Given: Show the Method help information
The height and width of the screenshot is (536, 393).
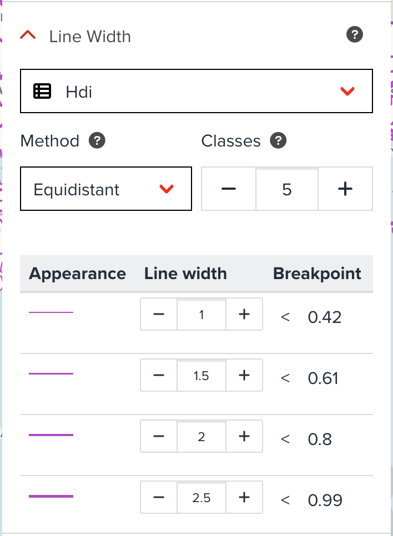Looking at the screenshot, I should pos(97,140).
